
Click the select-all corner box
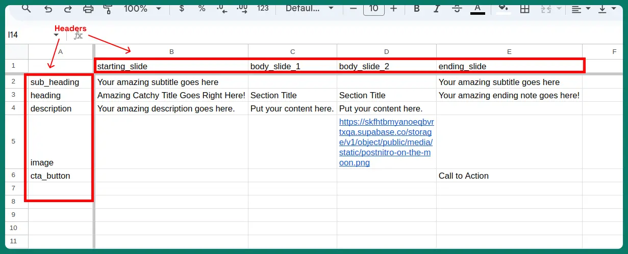click(x=17, y=51)
